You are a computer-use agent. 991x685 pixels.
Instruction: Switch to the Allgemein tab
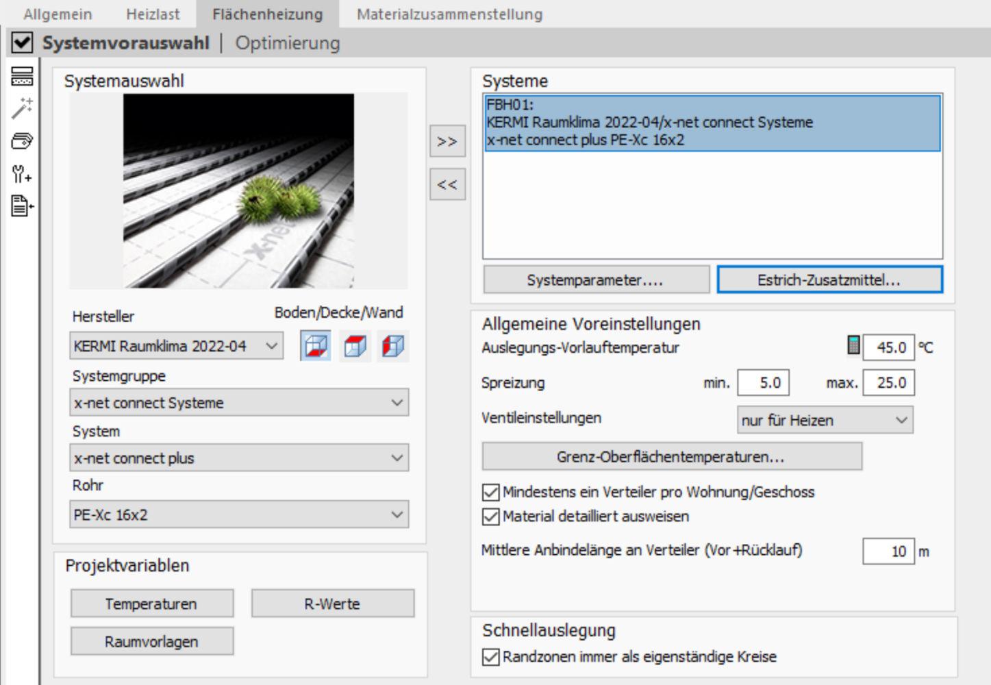point(58,14)
